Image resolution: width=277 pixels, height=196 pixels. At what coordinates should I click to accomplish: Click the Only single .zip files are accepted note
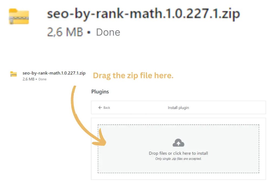pos(178,159)
